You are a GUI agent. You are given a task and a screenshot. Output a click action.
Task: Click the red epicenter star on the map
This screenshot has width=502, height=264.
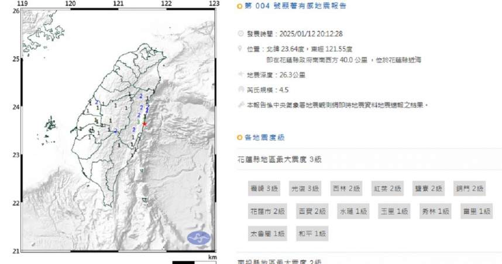tap(145, 124)
